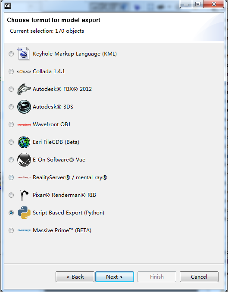Screen dimensions: 228x292
Task: Click the Current selection: 170 objects text
Action: coord(47,31)
